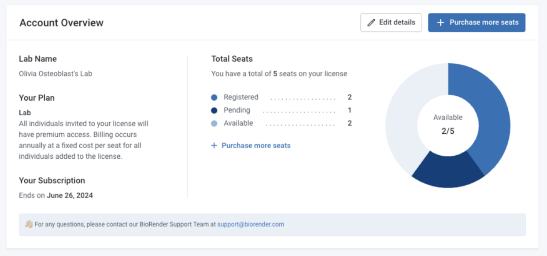
Task: Click the light blue Available legend dot
Action: (214, 124)
